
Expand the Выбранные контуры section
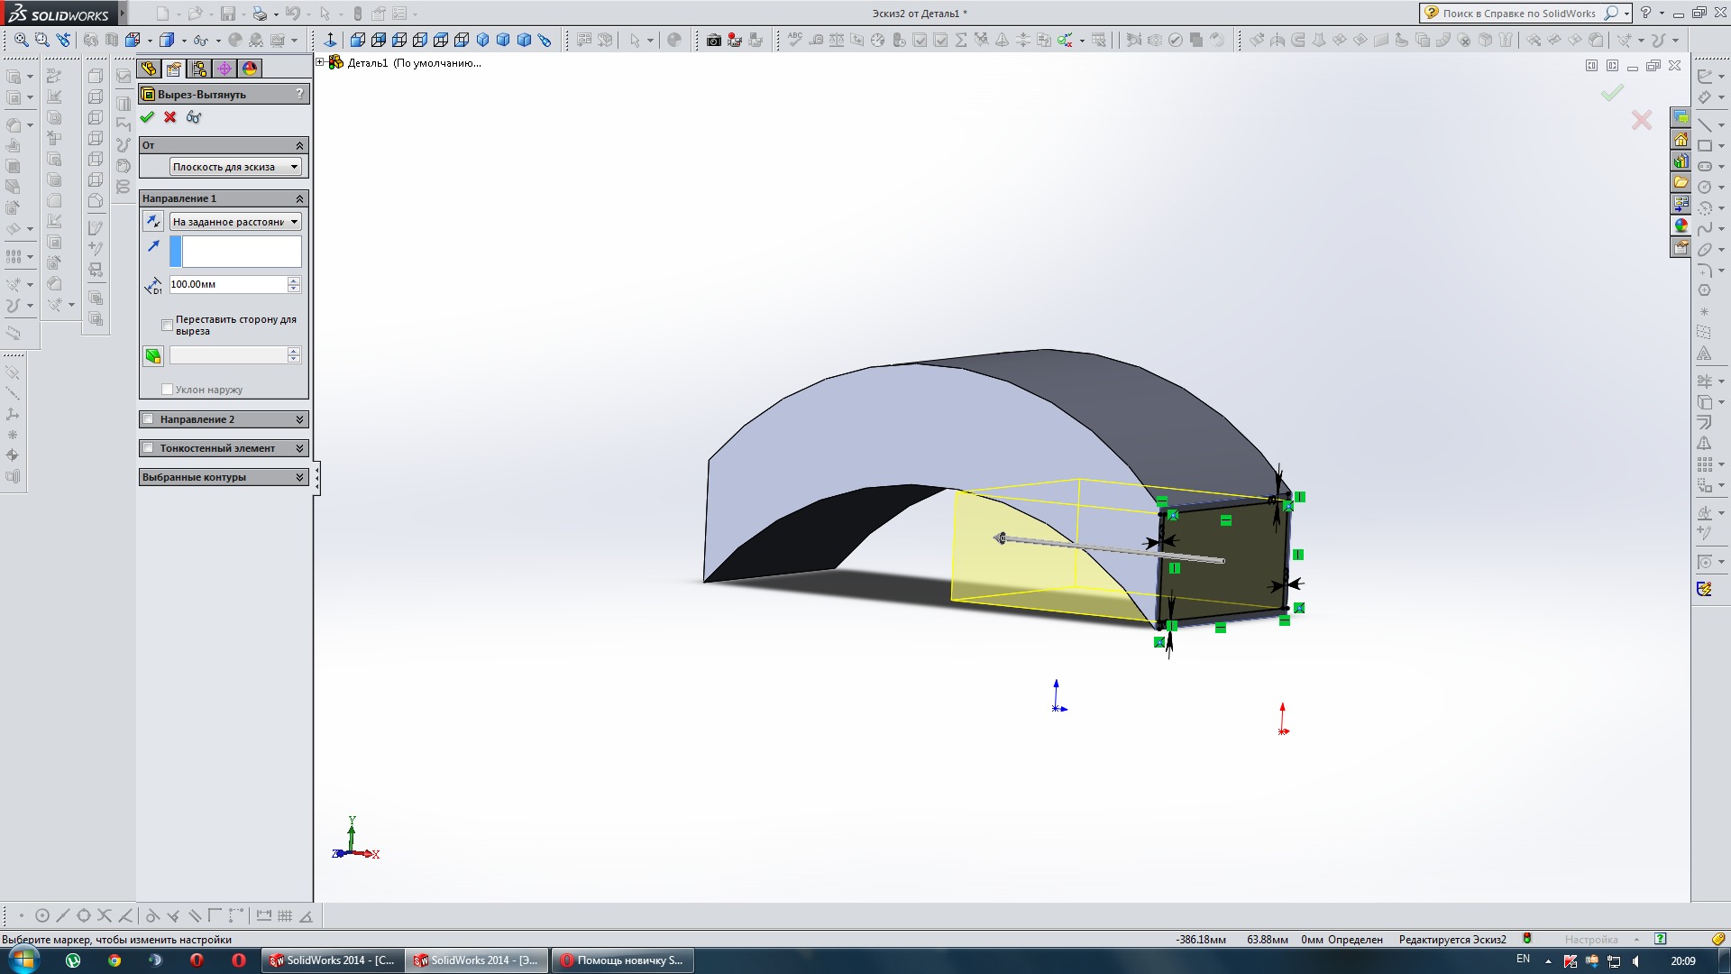pos(299,477)
